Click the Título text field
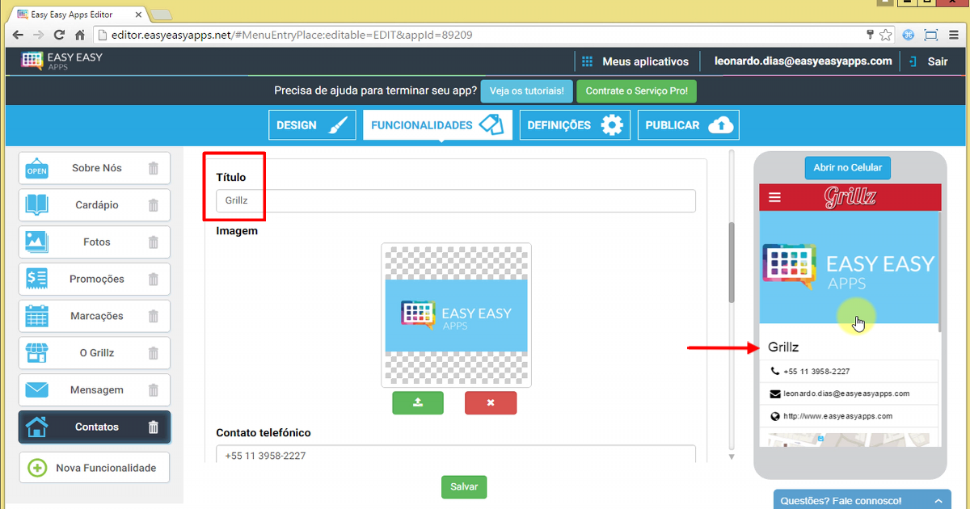970x509 pixels. point(455,201)
